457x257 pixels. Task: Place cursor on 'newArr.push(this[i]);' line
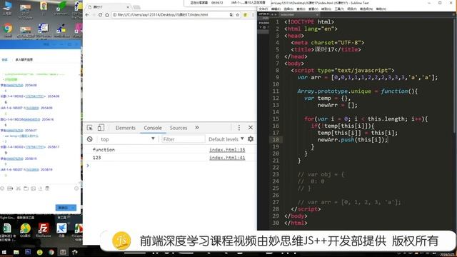[353, 140]
